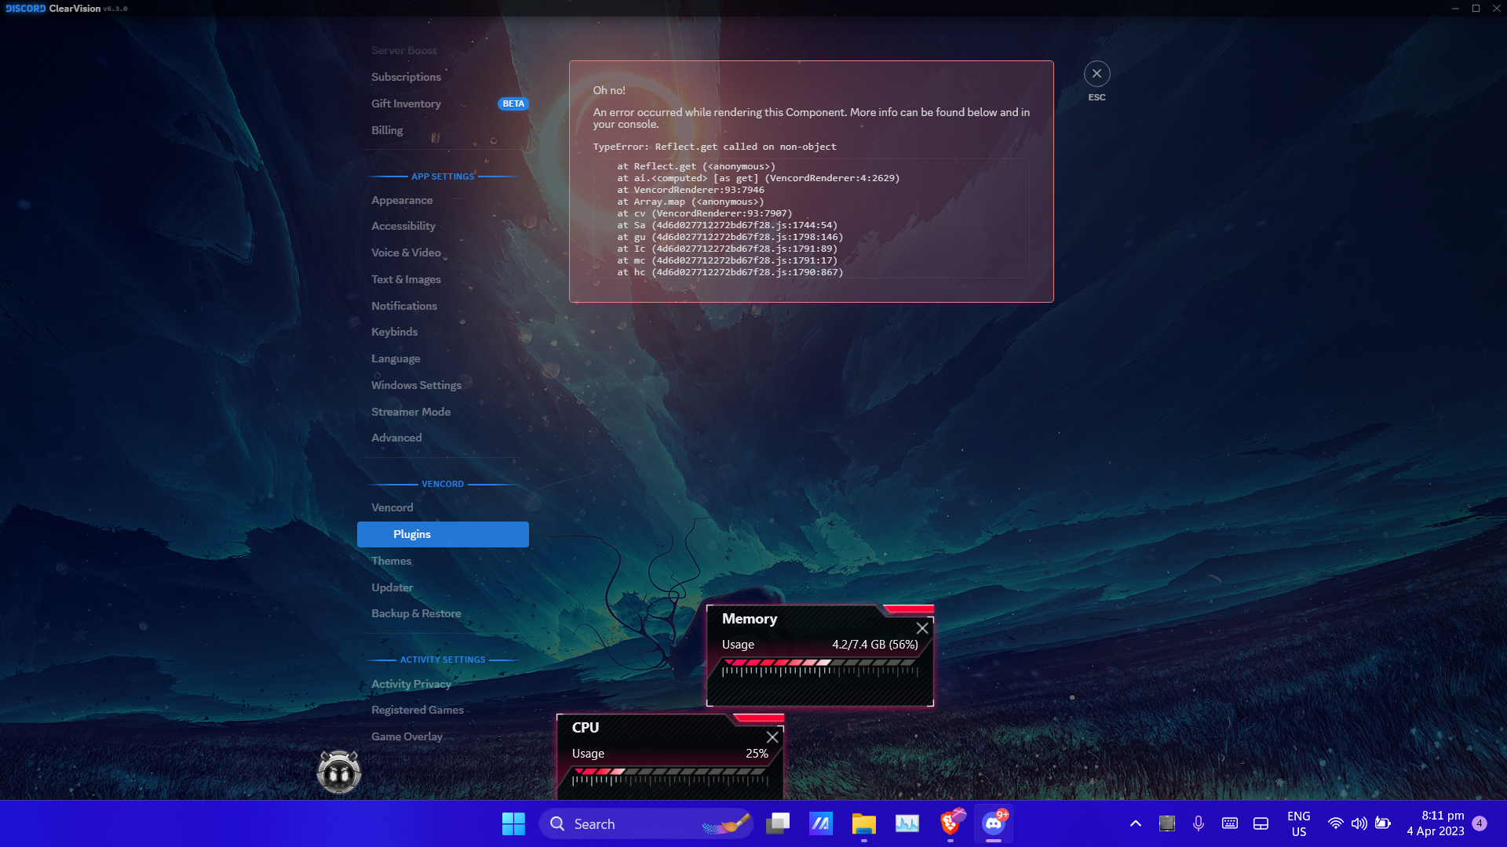The width and height of the screenshot is (1507, 847).
Task: Click the ENG US language indicator
Action: point(1299,823)
